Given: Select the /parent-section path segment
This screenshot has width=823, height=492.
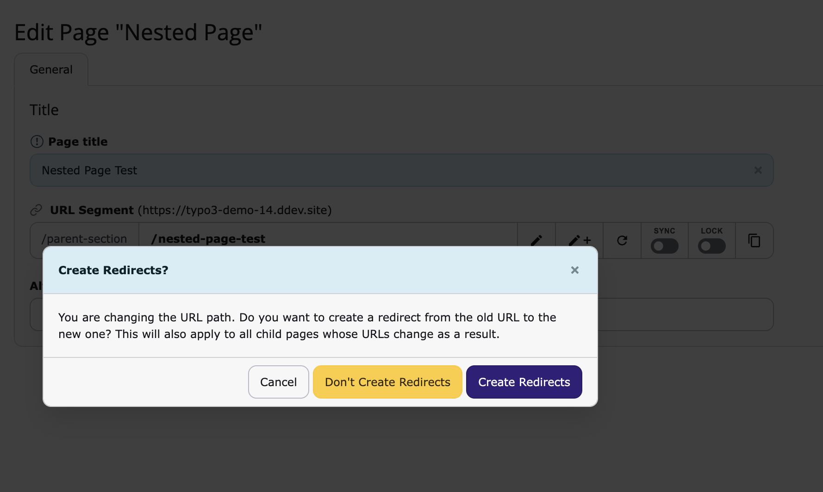Looking at the screenshot, I should tap(83, 239).
